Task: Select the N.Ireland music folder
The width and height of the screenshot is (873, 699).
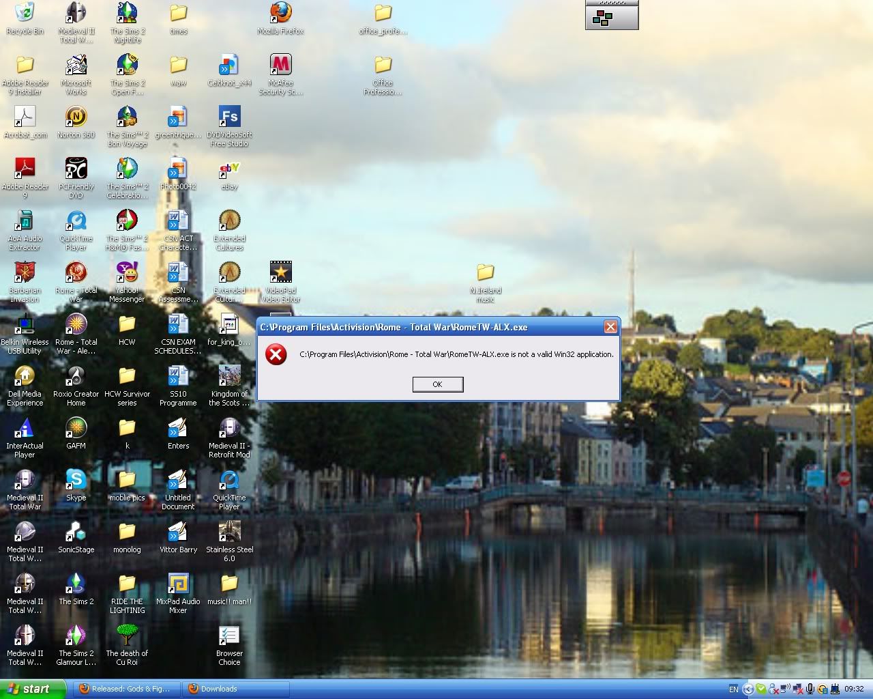Action: point(485,273)
